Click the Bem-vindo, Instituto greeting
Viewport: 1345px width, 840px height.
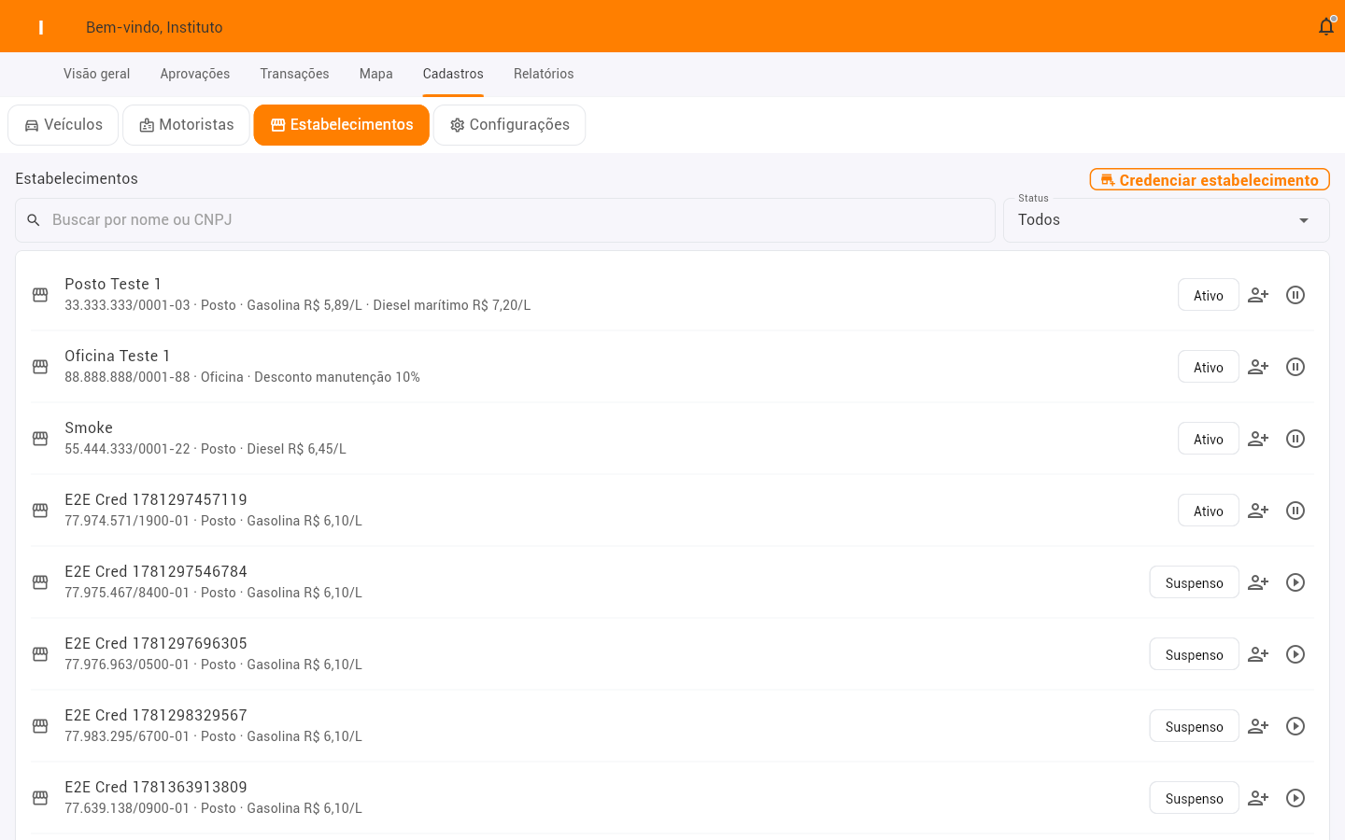pos(154,27)
